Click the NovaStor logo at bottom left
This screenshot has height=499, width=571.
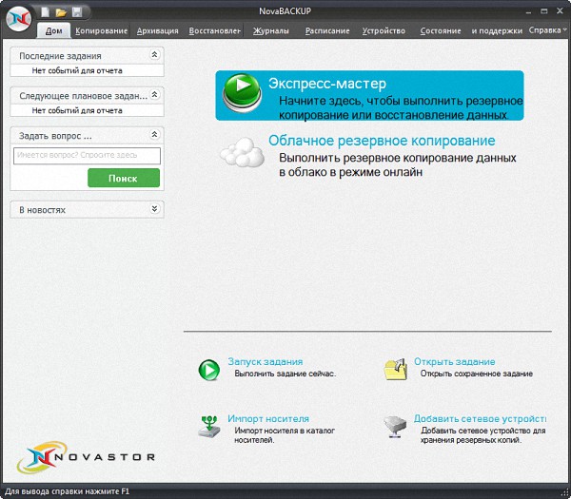(x=86, y=457)
